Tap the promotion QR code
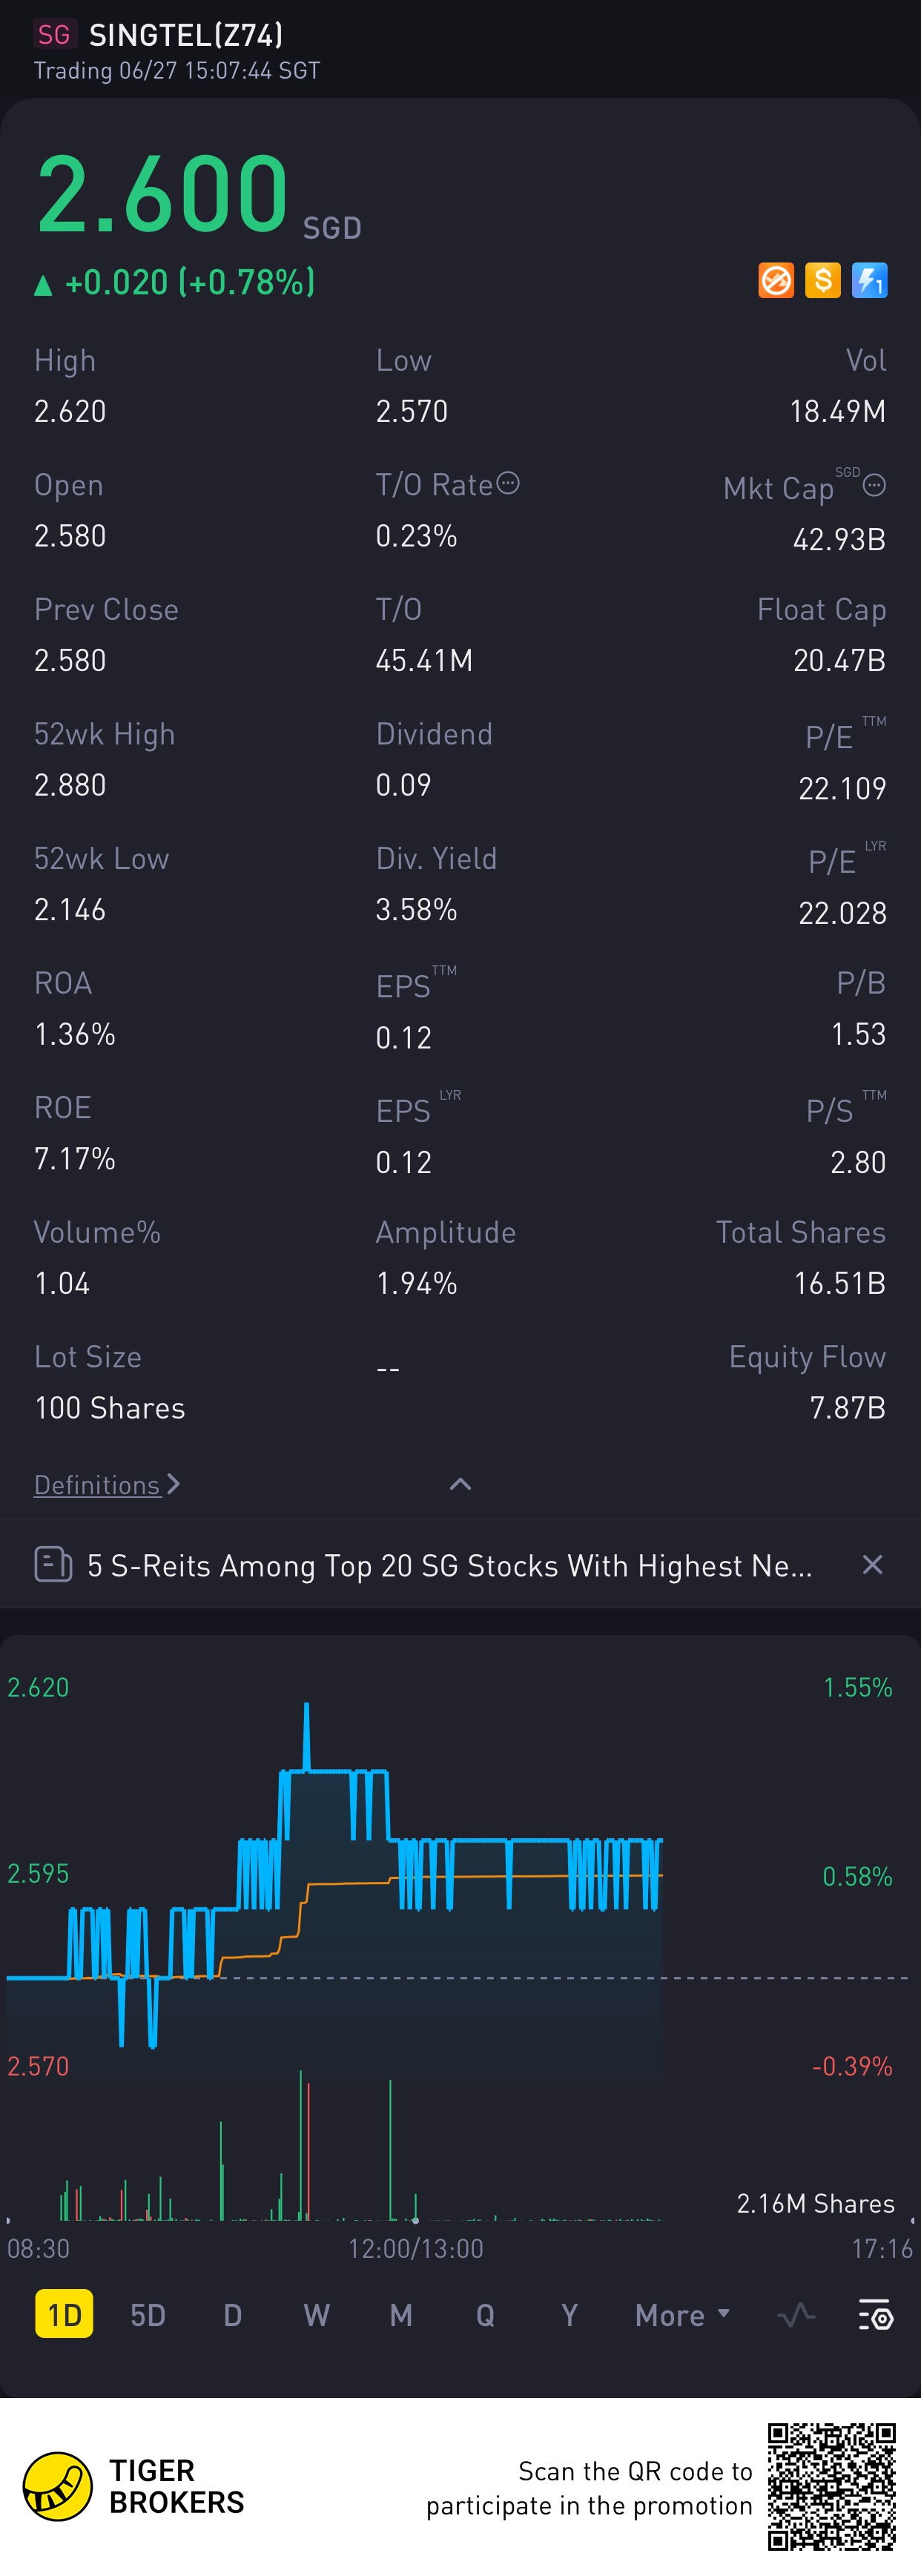 coord(831,2486)
